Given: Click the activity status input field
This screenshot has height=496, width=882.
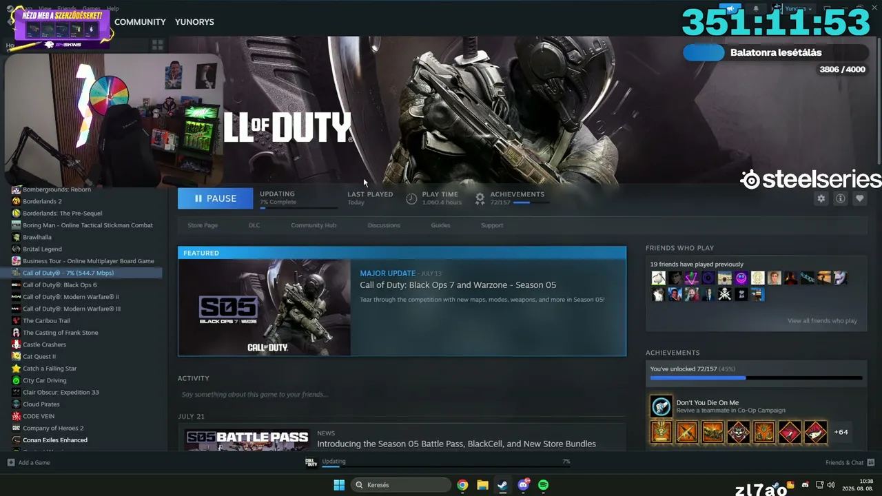Looking at the screenshot, I should click(402, 395).
